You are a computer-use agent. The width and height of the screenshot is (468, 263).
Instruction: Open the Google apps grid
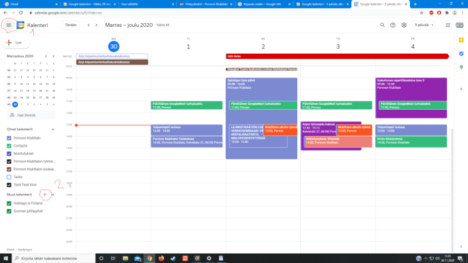click(448, 25)
